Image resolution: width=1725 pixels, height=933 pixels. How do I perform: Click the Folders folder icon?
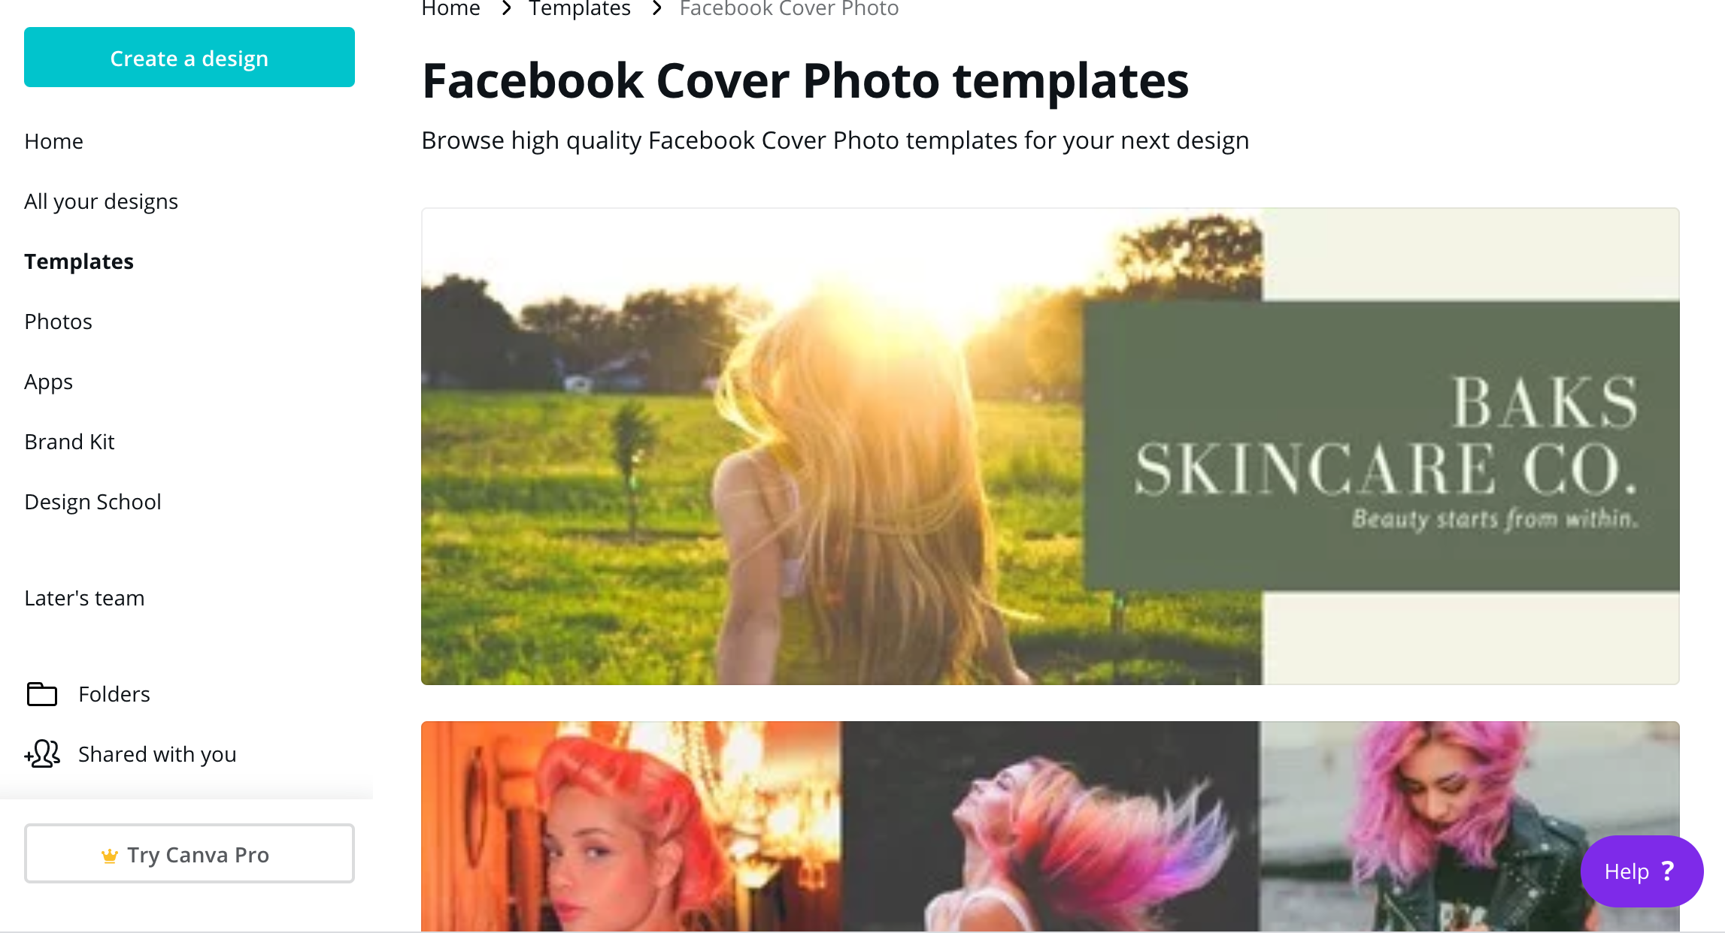(x=42, y=694)
